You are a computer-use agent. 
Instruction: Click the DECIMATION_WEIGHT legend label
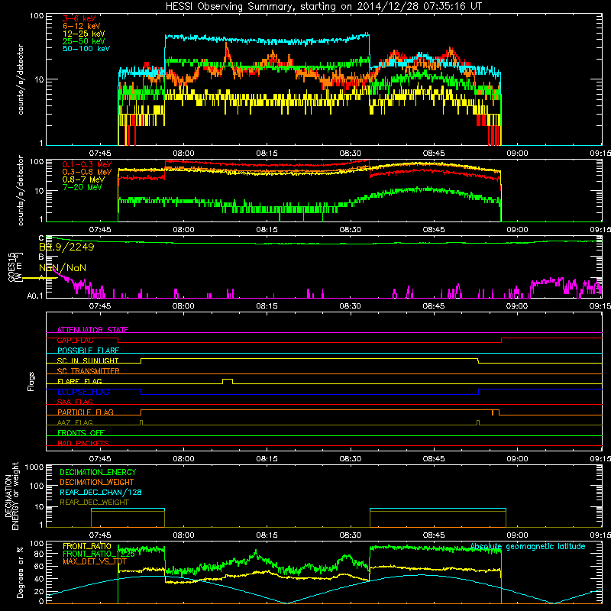click(x=97, y=483)
